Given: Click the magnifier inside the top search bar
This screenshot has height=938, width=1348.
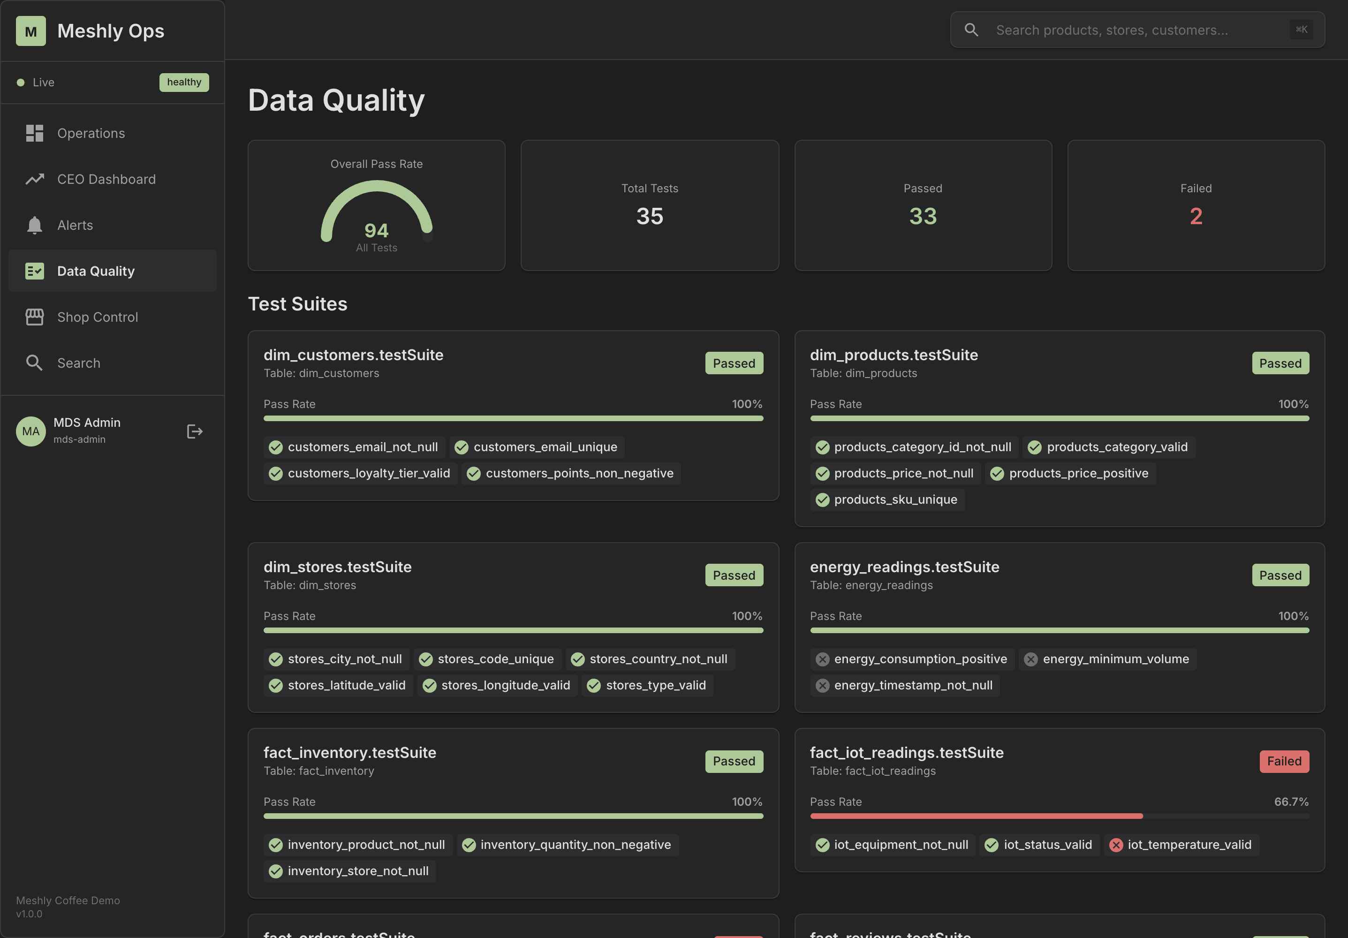Looking at the screenshot, I should (x=972, y=30).
